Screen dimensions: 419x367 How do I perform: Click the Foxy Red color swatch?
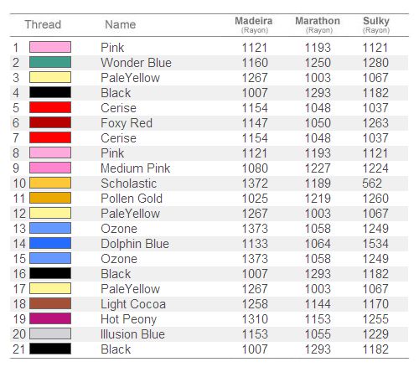pyautogui.click(x=50, y=122)
